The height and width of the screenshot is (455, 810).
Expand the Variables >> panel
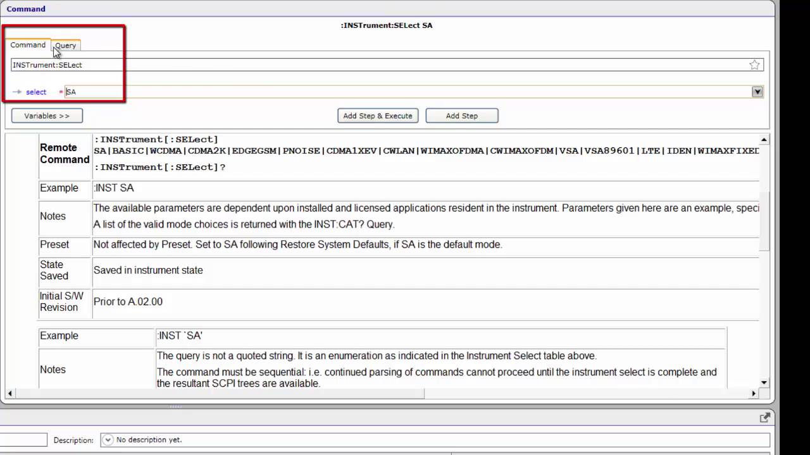click(47, 116)
